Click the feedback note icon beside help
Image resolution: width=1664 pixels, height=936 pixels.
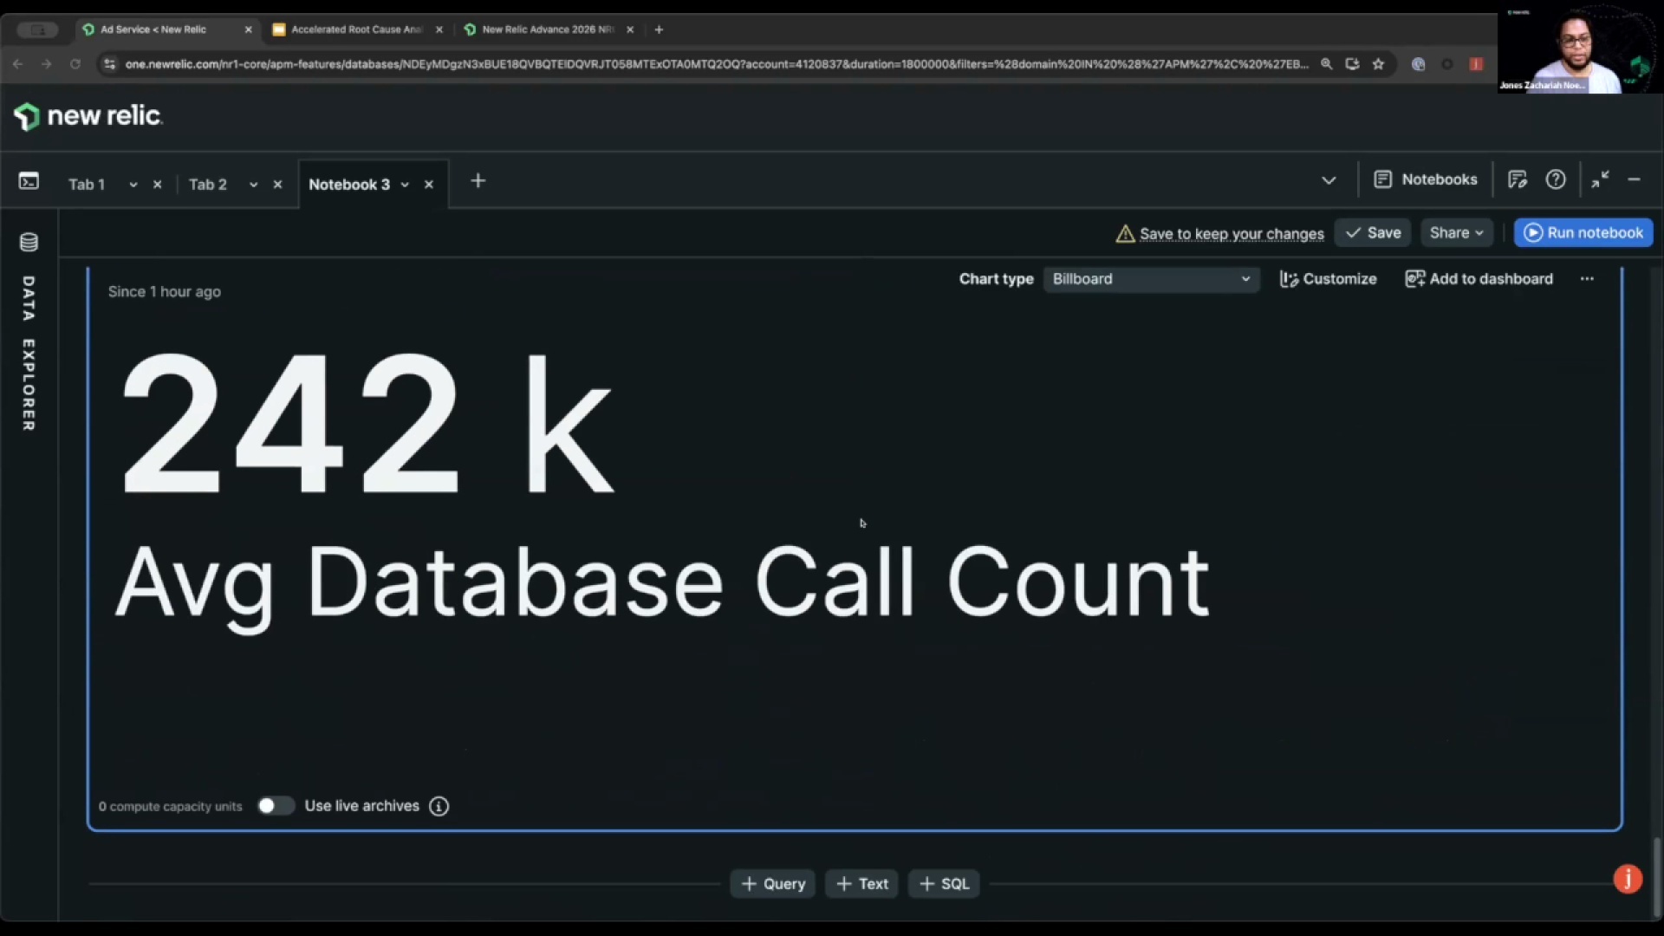click(1517, 179)
